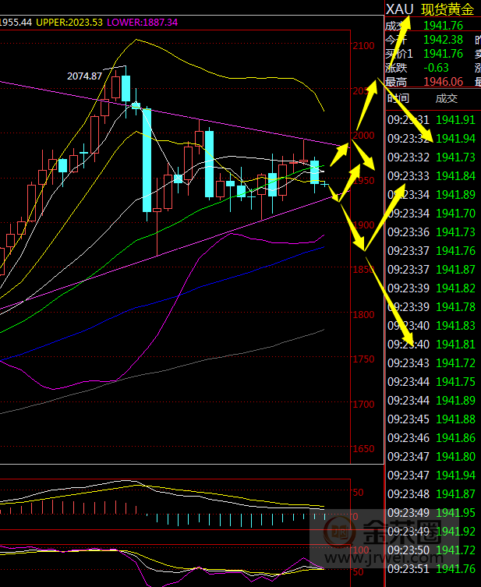Image resolution: width=481 pixels, height=587 pixels.
Task: Click the 1700 price axis label
Action: (363, 405)
